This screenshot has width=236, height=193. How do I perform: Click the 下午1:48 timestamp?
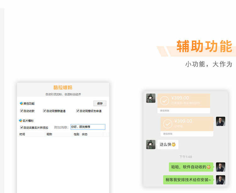coord(186,157)
